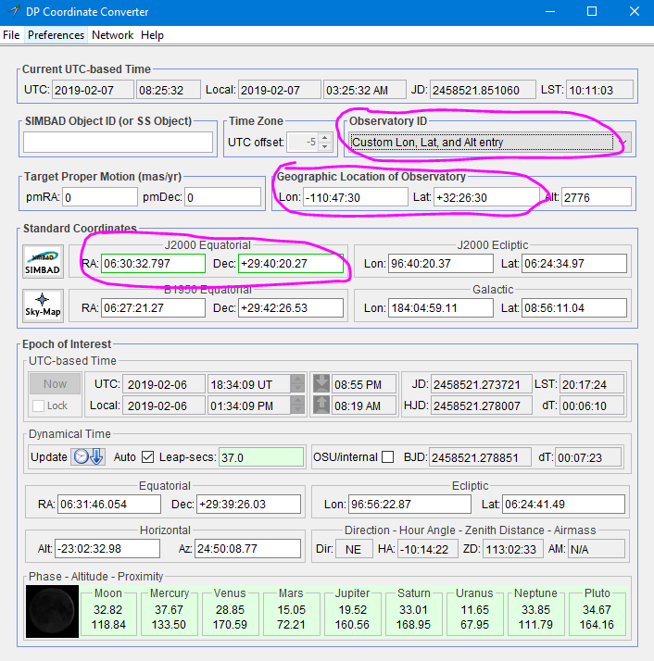Click the SIMBAD Object ID input field
The image size is (654, 661).
pyautogui.click(x=118, y=143)
